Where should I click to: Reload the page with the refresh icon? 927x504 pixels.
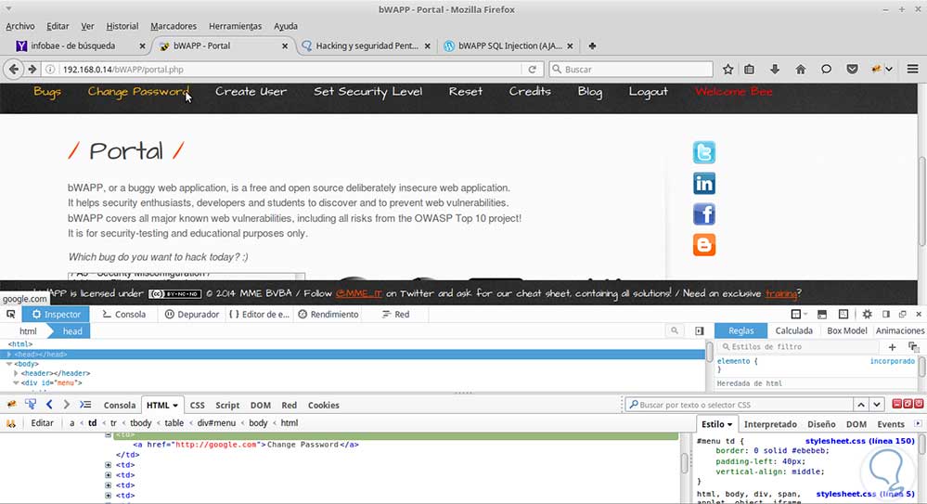click(x=532, y=70)
